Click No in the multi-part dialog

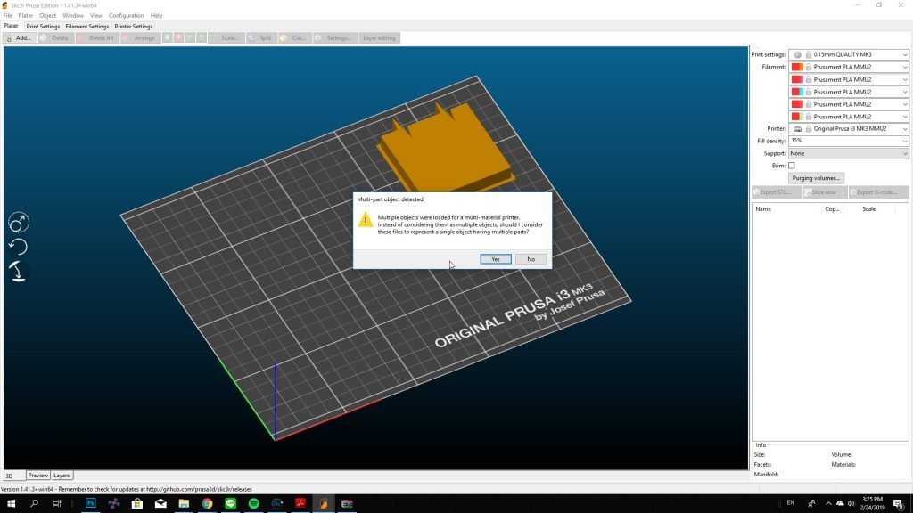531,259
